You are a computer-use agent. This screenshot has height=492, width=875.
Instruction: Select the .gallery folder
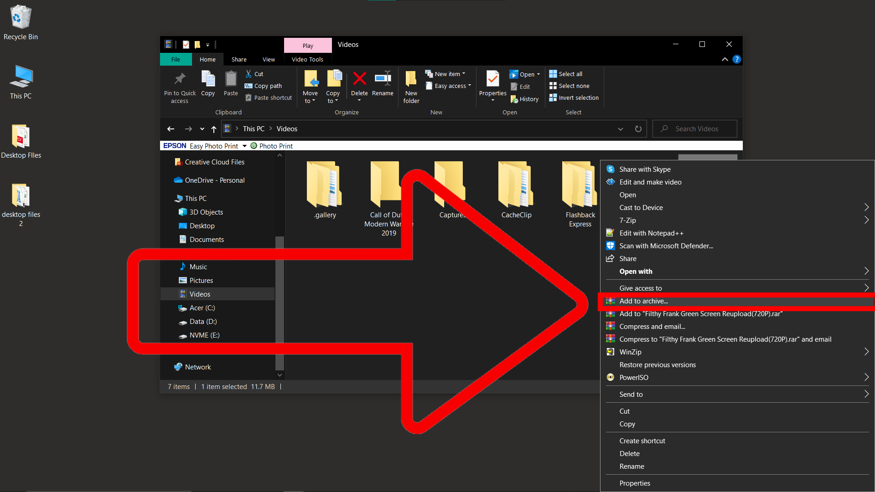(x=325, y=190)
